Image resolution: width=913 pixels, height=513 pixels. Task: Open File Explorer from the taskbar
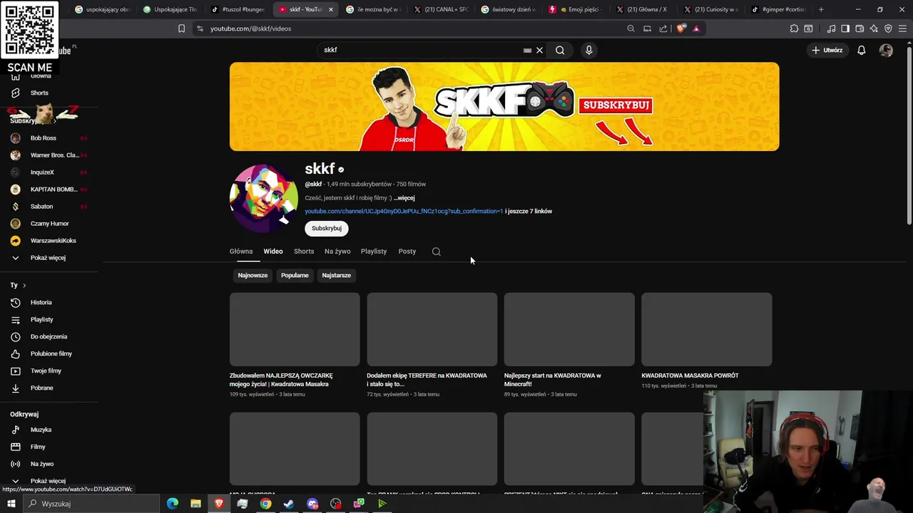(195, 504)
